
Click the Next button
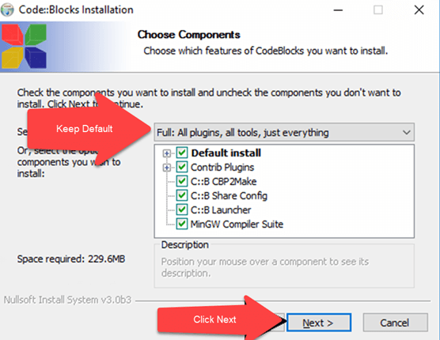coord(319,323)
